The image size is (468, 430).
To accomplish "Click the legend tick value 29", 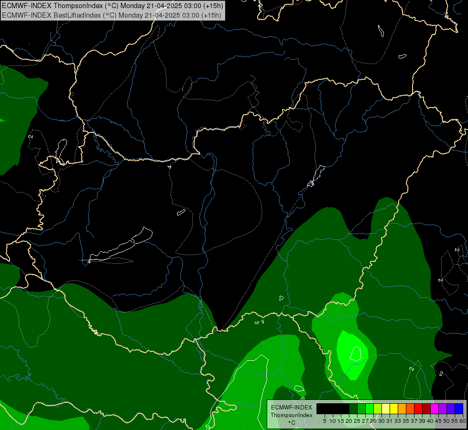I will tap(373, 421).
